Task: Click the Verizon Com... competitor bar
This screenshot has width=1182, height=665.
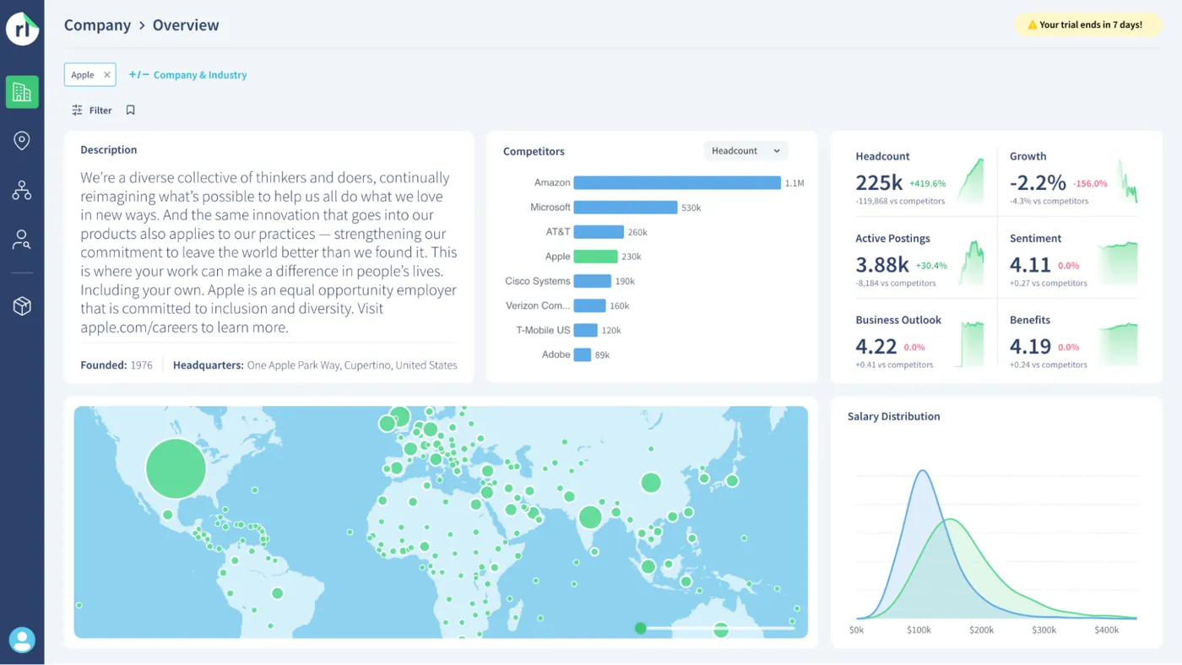Action: tap(589, 305)
